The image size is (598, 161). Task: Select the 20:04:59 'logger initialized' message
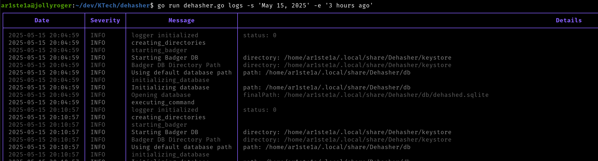pyautogui.click(x=165, y=35)
